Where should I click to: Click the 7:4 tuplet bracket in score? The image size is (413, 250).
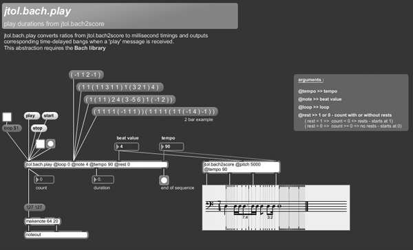point(245,217)
